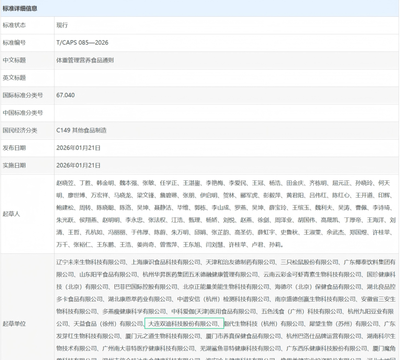This screenshot has width=400, height=360.
Task: Click the 标准详细信息 section header
Action: click(20, 9)
